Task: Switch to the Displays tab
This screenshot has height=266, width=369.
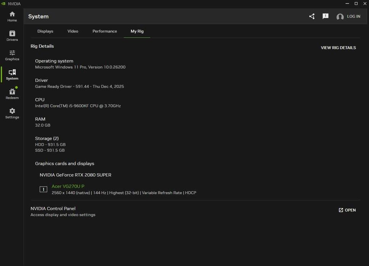Action: click(x=45, y=31)
